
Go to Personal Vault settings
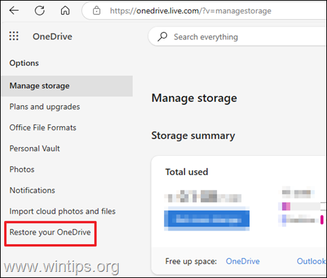(x=35, y=148)
